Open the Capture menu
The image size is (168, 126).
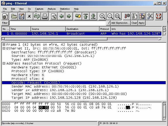pos(39,9)
